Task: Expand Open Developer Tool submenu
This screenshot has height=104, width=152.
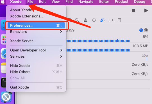Action: 36,50
